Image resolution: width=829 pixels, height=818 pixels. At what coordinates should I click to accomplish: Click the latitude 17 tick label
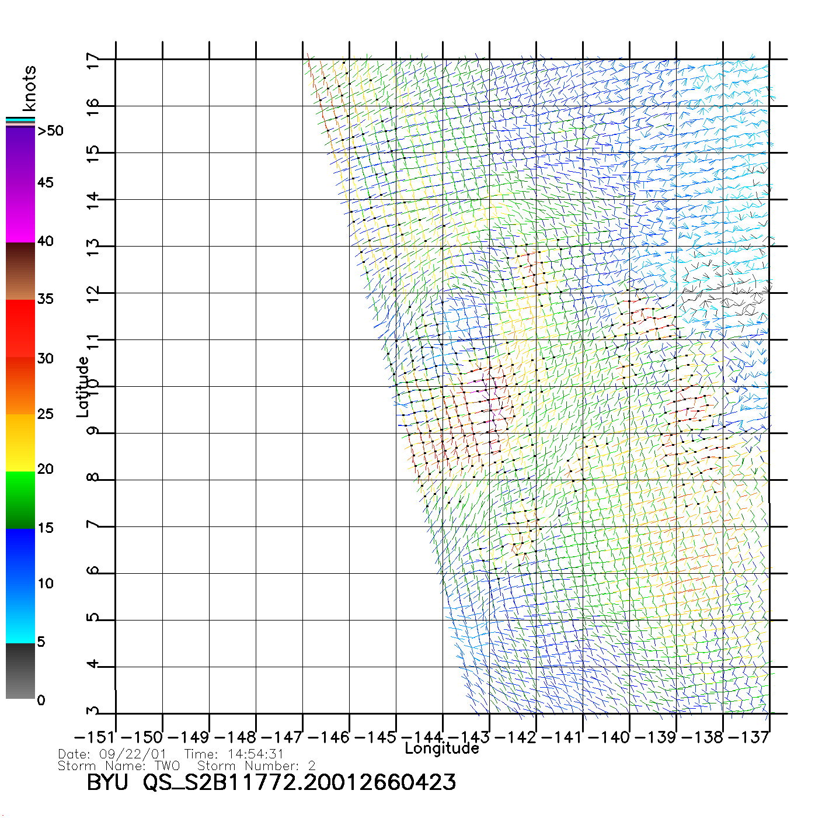tap(93, 60)
